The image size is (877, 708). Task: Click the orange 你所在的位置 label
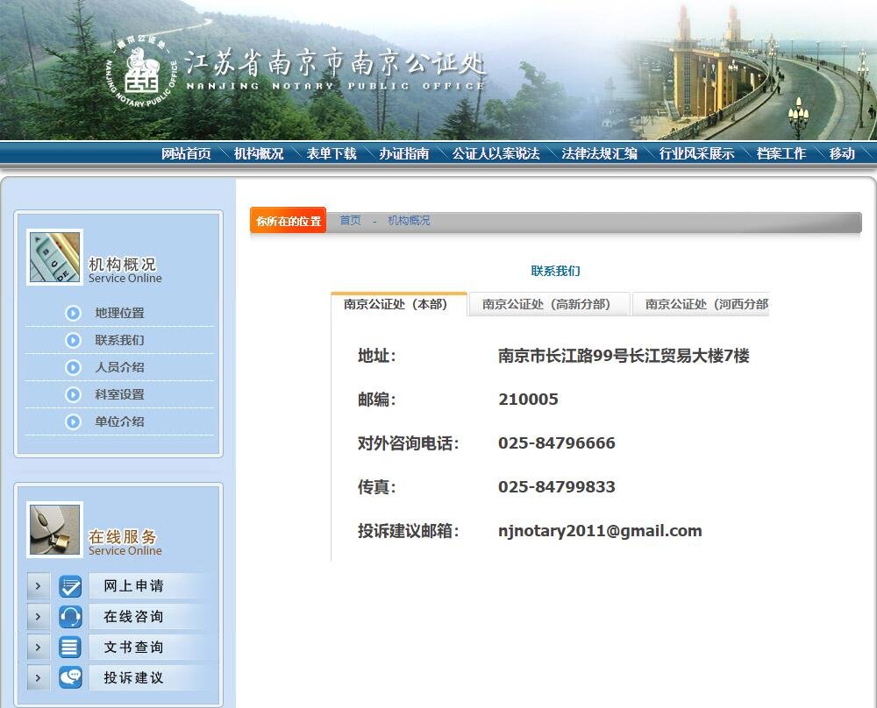click(289, 221)
